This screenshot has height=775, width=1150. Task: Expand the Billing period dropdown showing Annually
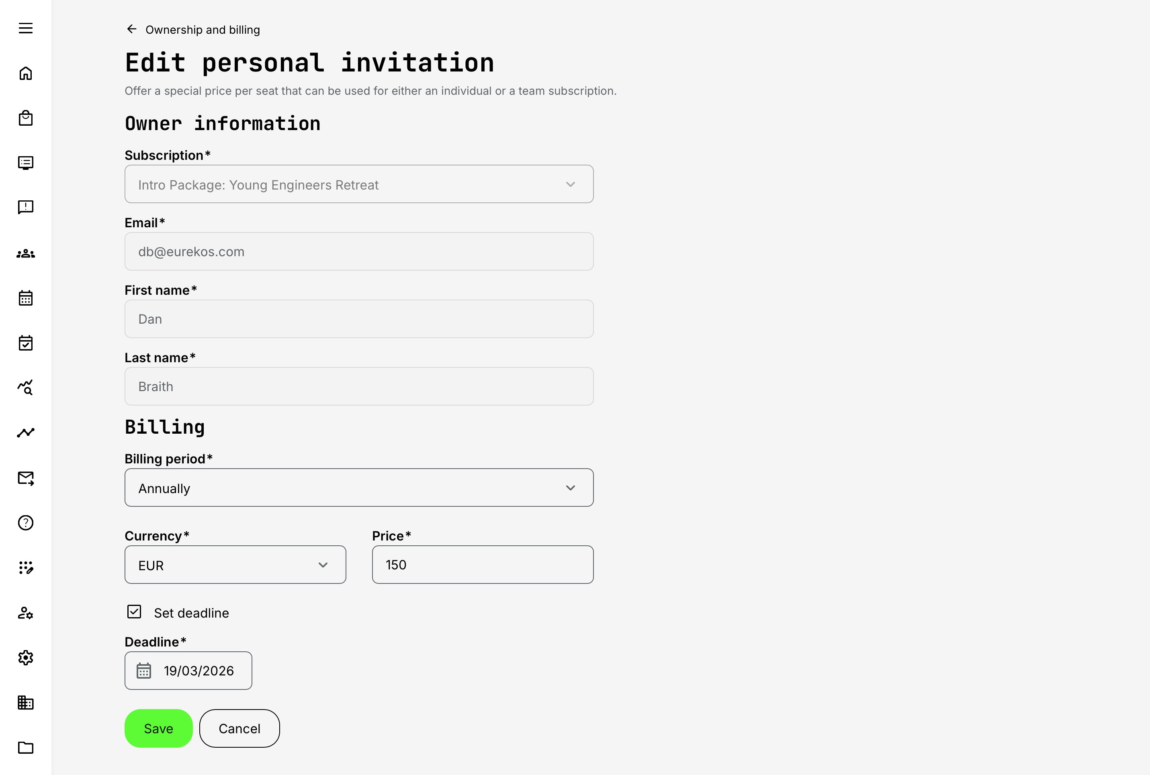coord(358,487)
